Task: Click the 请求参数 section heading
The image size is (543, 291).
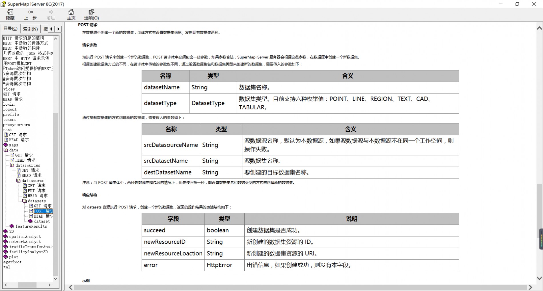Action: point(90,45)
